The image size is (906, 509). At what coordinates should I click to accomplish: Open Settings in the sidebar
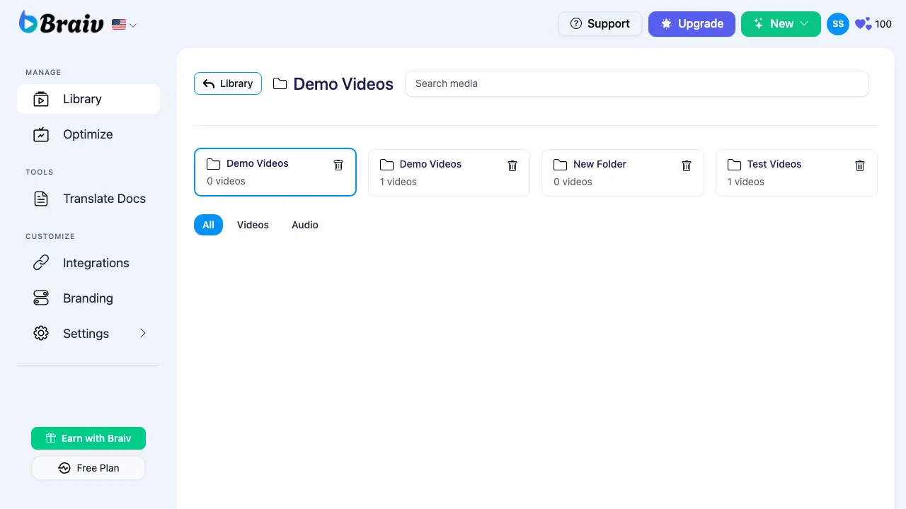click(x=88, y=334)
